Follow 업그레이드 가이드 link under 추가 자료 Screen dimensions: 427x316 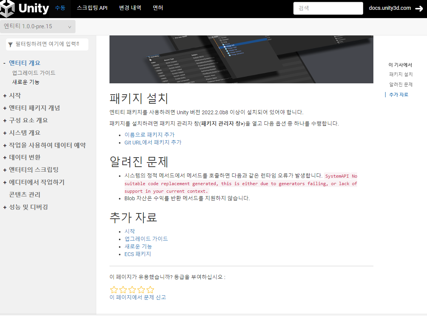146,239
